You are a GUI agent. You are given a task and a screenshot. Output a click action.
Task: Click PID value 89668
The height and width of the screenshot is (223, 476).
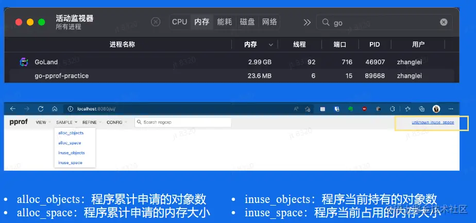(375, 76)
